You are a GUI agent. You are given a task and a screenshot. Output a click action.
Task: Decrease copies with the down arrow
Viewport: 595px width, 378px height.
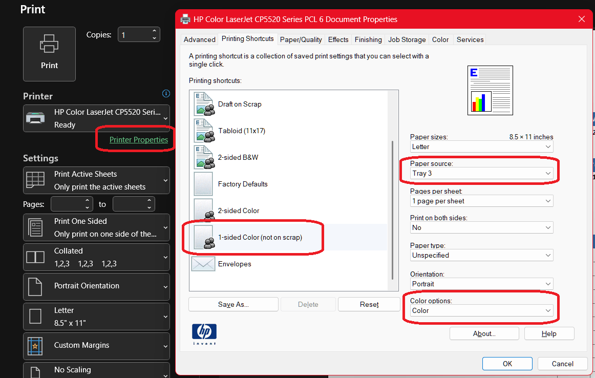(x=155, y=38)
